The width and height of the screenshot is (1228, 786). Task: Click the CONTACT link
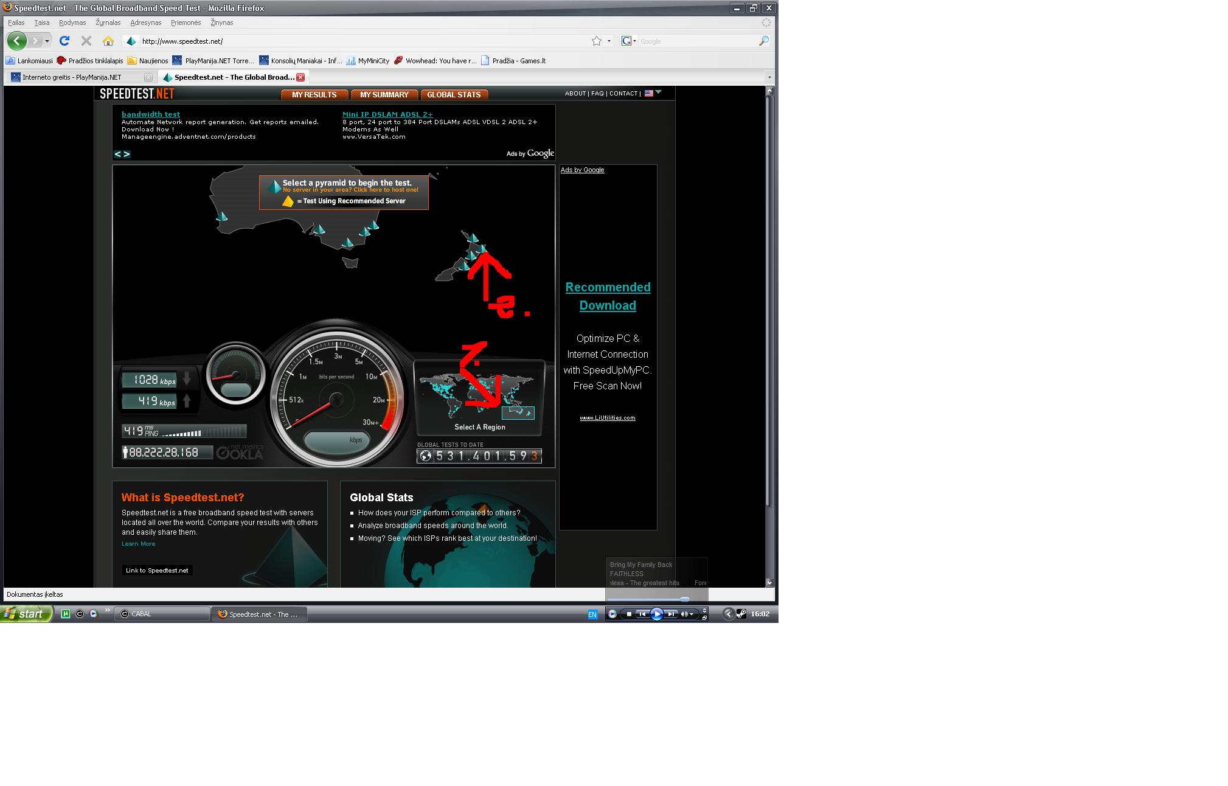[623, 94]
